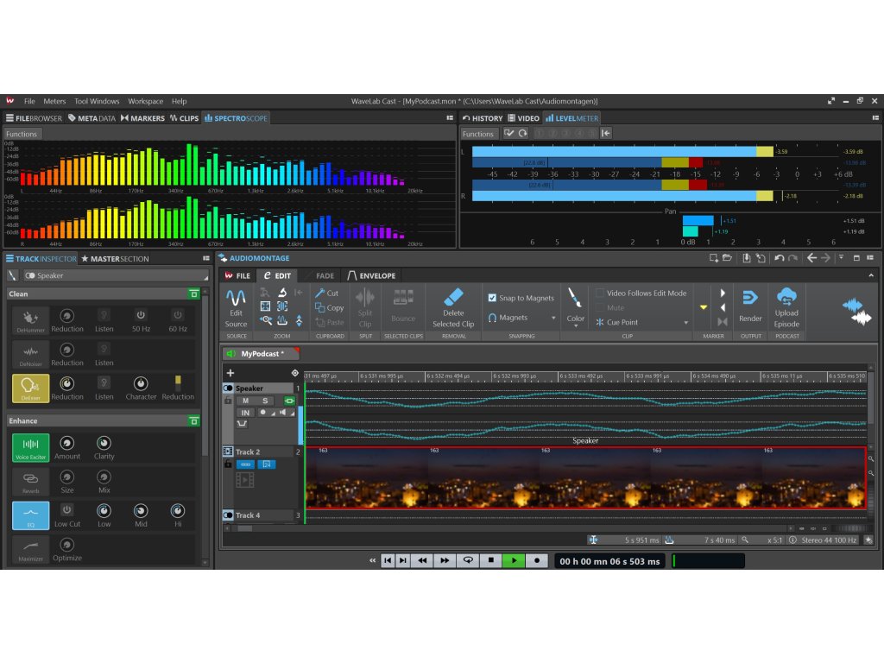Click the Delete Selected Clip eraser icon
The image size is (884, 663).
[x=453, y=297]
